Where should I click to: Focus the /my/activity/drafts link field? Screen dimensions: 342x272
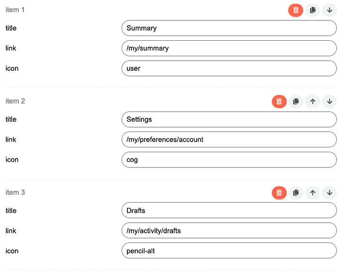[229, 231]
